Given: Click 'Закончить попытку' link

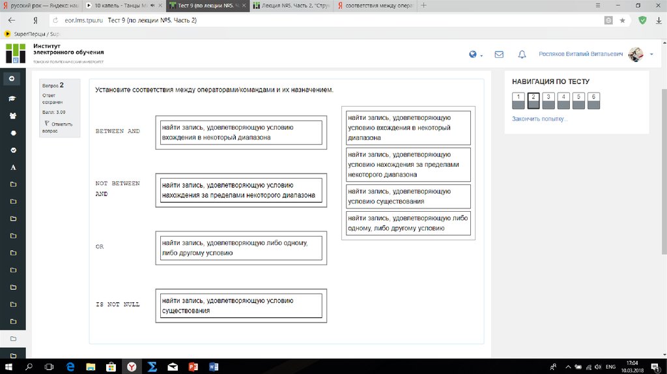Looking at the screenshot, I should 539,119.
